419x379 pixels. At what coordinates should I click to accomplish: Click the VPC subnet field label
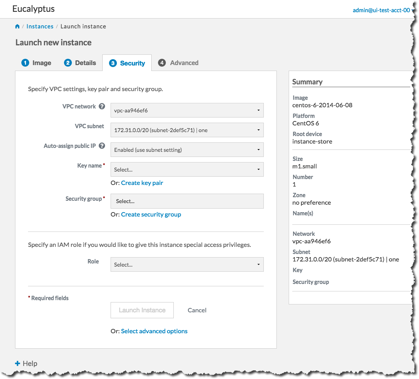click(x=89, y=126)
